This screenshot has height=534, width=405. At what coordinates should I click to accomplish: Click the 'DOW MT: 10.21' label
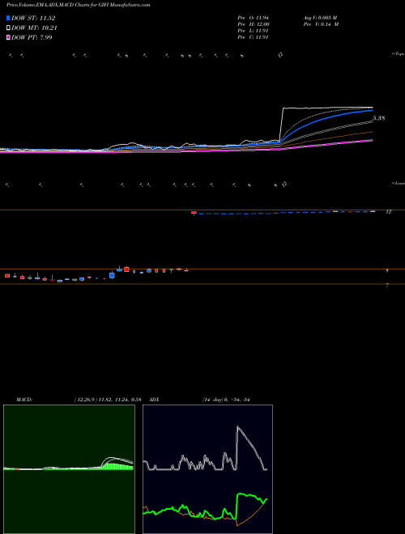pos(34,28)
